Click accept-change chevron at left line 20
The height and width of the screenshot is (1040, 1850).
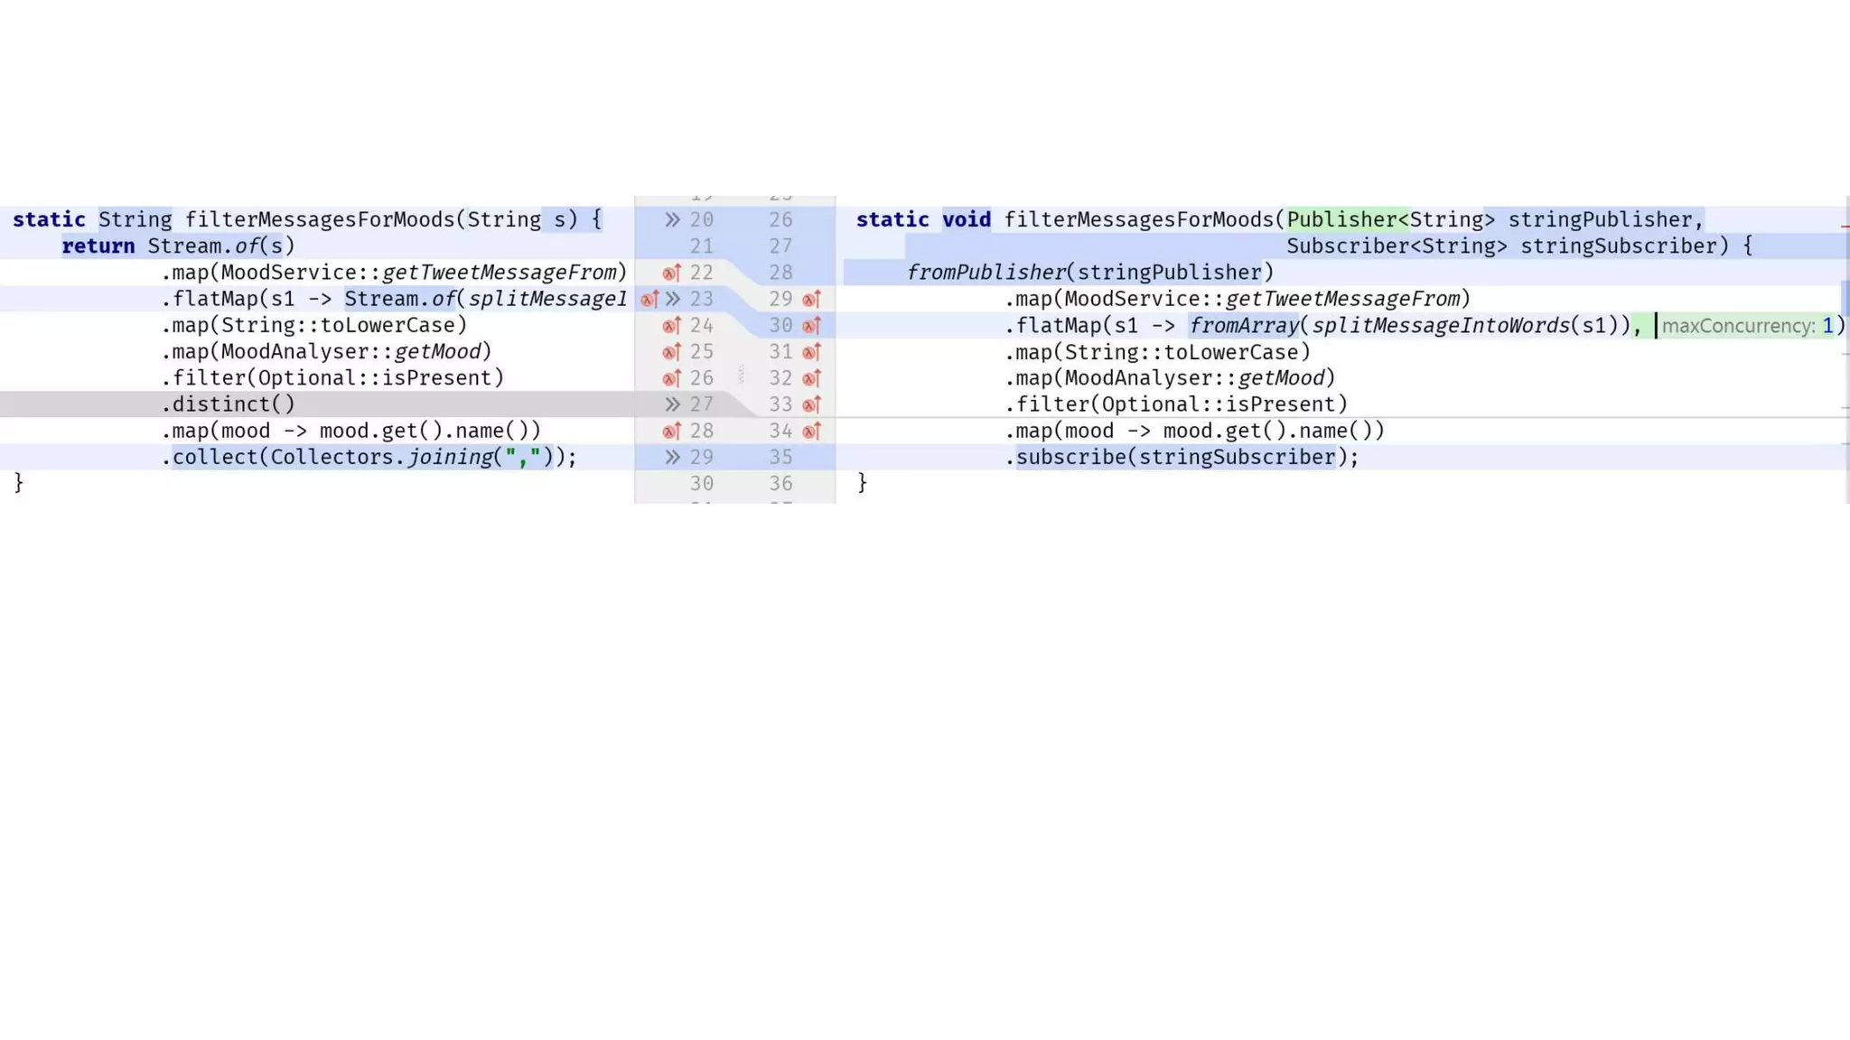(x=672, y=219)
